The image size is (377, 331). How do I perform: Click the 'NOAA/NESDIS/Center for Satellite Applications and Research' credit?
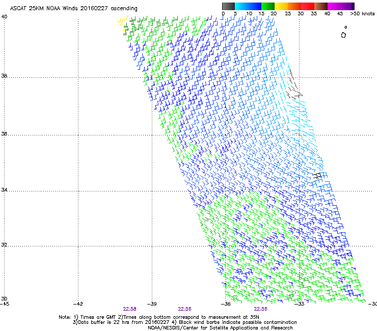point(220,328)
